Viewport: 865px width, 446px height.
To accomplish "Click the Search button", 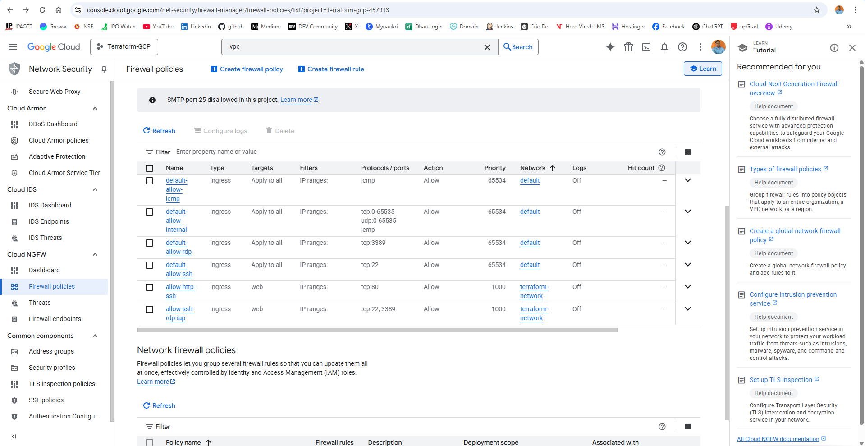I will tap(518, 47).
